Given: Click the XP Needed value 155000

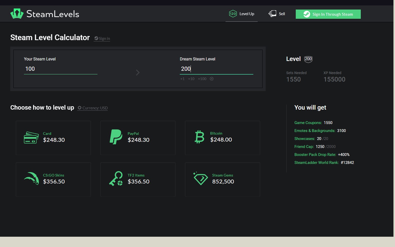Looking at the screenshot, I should pyautogui.click(x=334, y=79).
